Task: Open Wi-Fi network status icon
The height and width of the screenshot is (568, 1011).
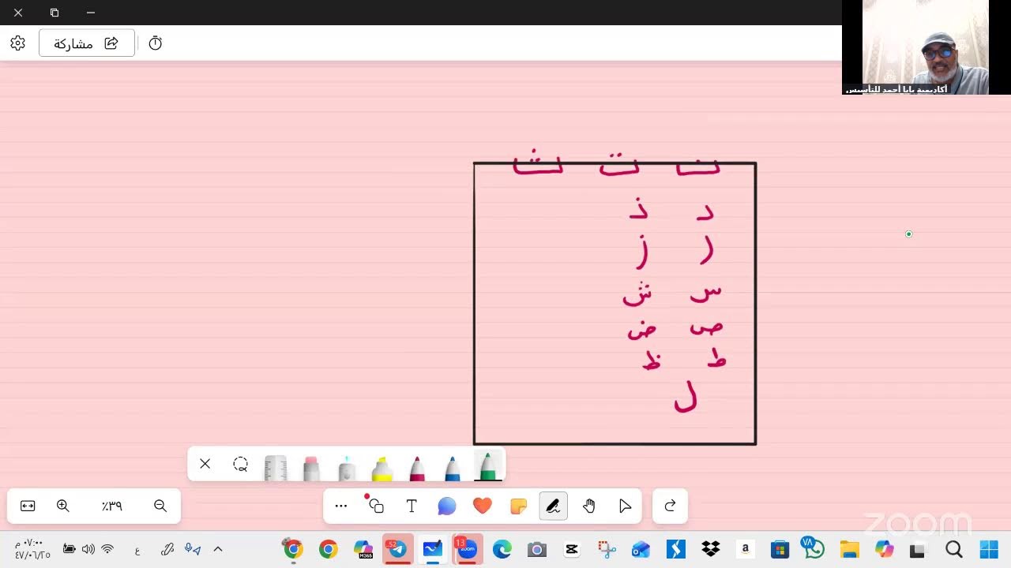Action: click(x=107, y=549)
